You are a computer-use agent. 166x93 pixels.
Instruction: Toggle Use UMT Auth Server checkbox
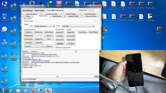click(47, 10)
